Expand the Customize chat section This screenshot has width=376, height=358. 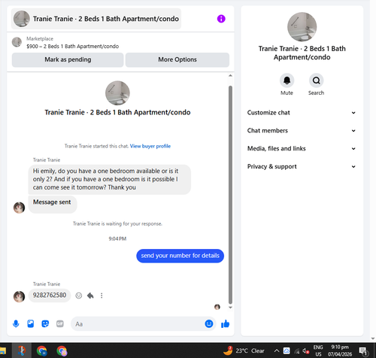click(302, 113)
